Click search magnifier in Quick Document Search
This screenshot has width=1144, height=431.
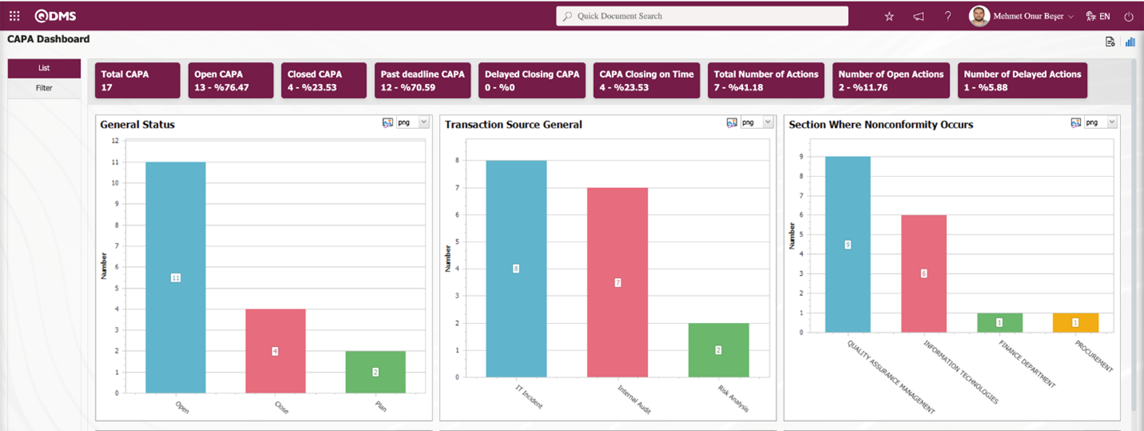[x=567, y=16]
